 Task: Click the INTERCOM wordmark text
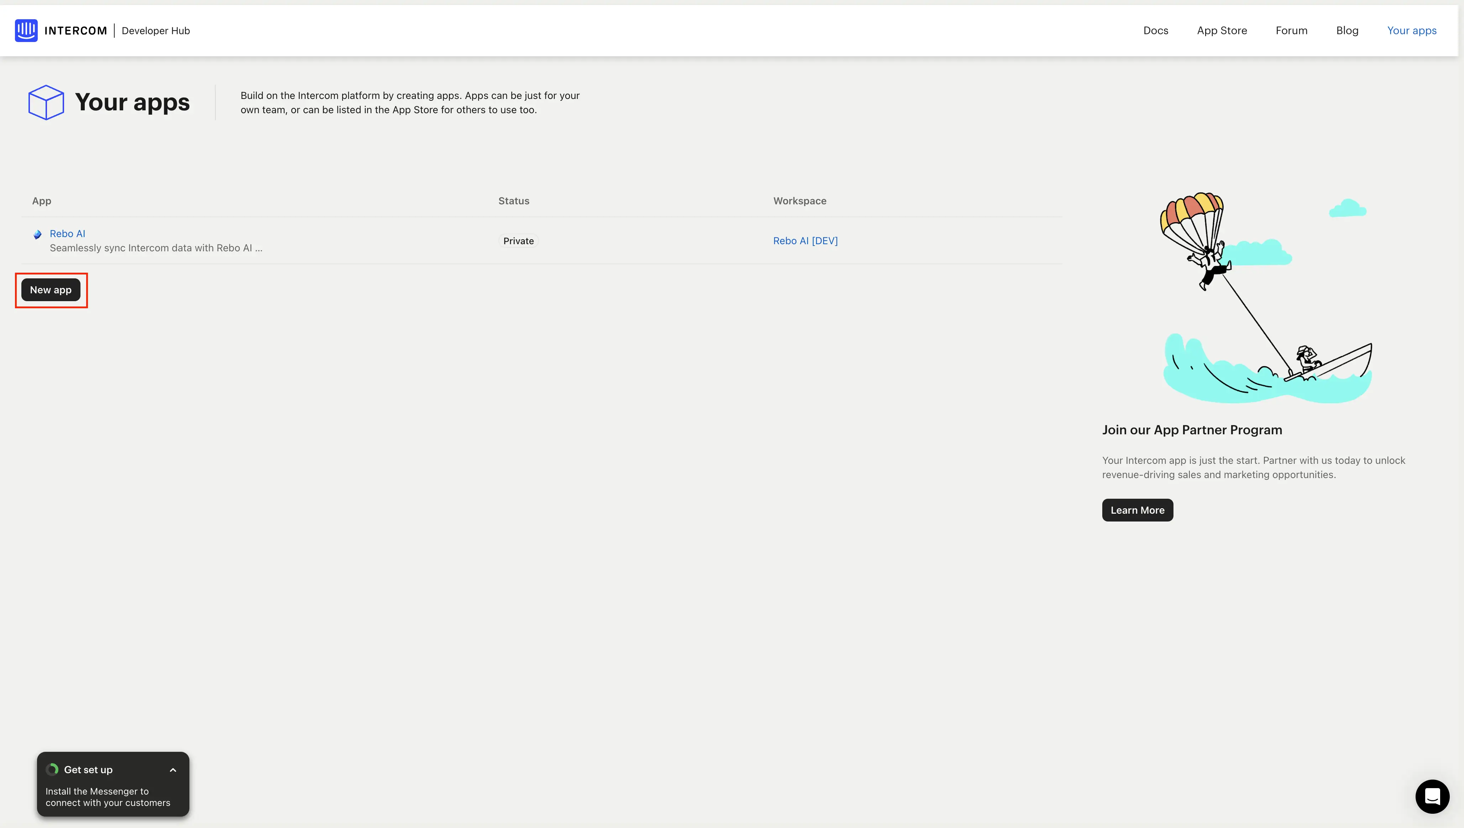pos(75,31)
